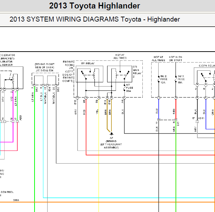The image size is (215, 212).
Task: Click the A/F fuse symbol
Action: tap(124, 88)
